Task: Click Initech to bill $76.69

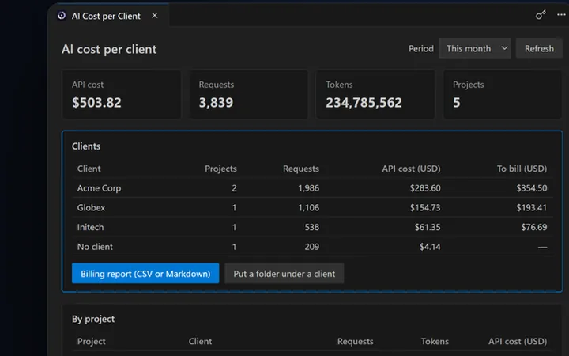Action: coord(533,227)
